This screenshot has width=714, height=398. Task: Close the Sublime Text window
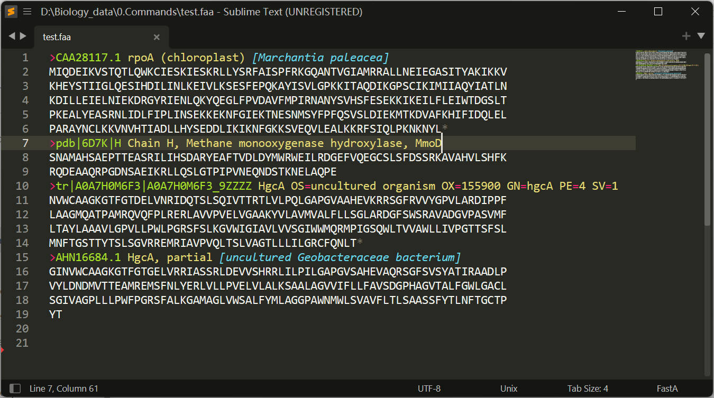pos(695,12)
